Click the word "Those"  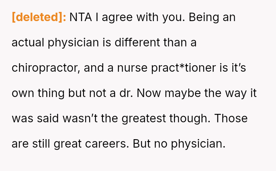tap(231, 119)
